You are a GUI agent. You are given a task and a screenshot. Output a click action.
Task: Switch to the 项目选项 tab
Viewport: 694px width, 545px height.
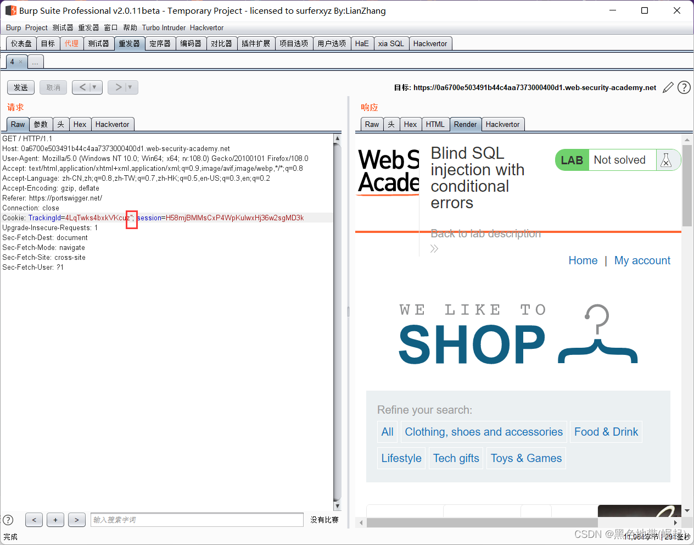tap(294, 43)
